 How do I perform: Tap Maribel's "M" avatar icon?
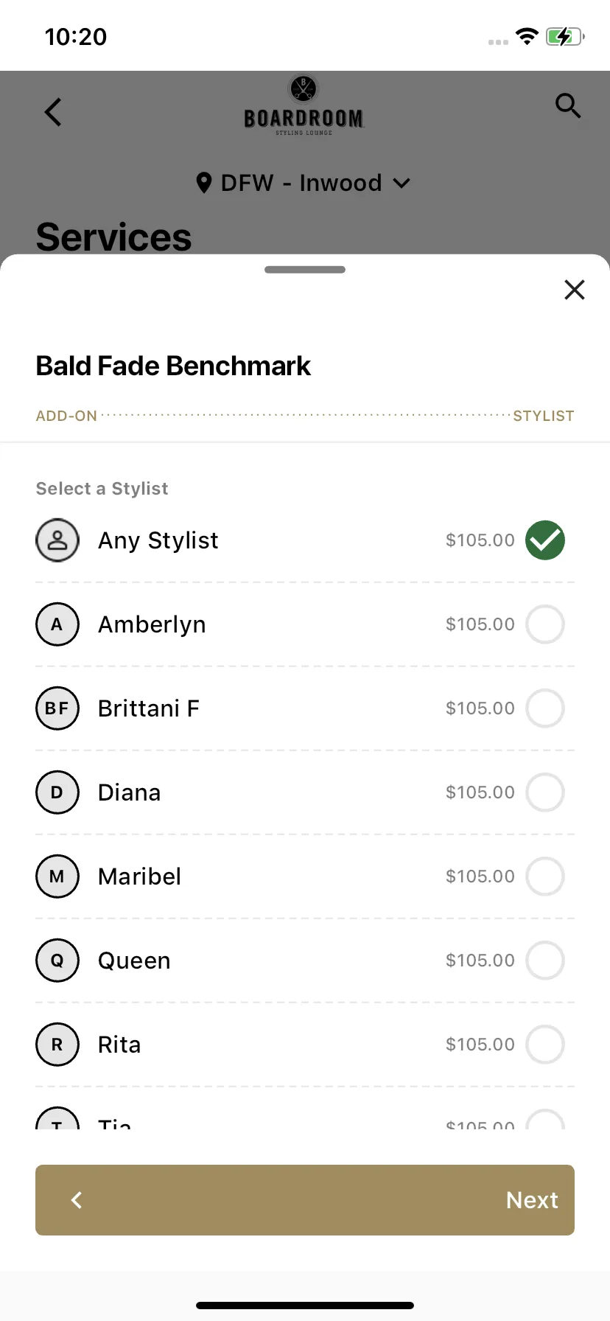pos(57,876)
